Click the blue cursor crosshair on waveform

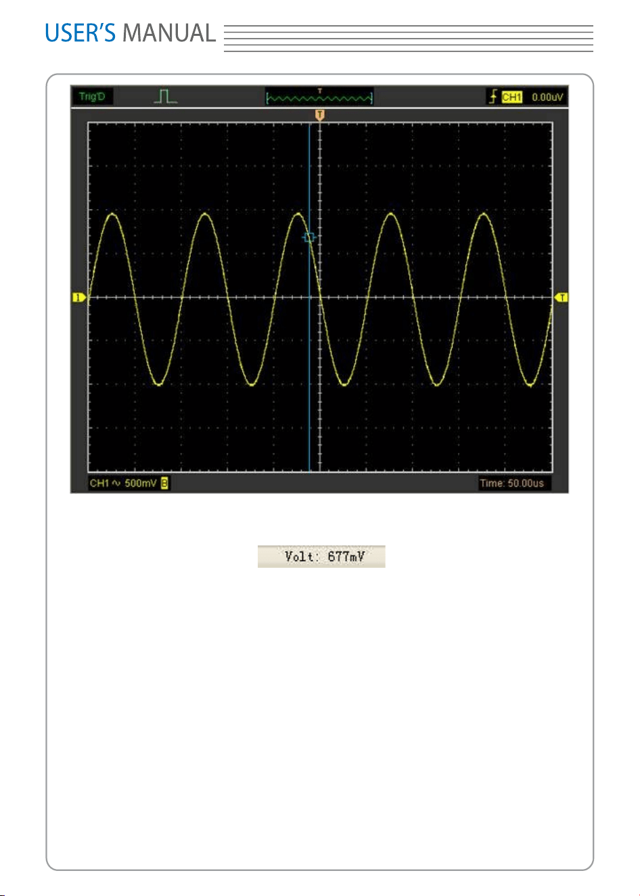pos(309,238)
